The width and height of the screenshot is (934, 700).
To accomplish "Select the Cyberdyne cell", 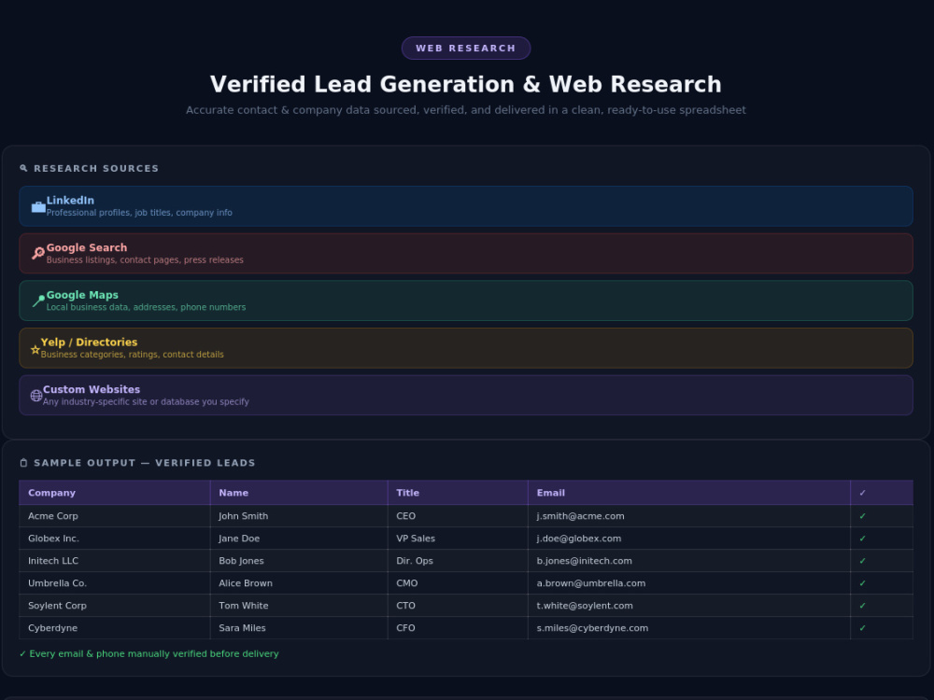I will [x=114, y=628].
